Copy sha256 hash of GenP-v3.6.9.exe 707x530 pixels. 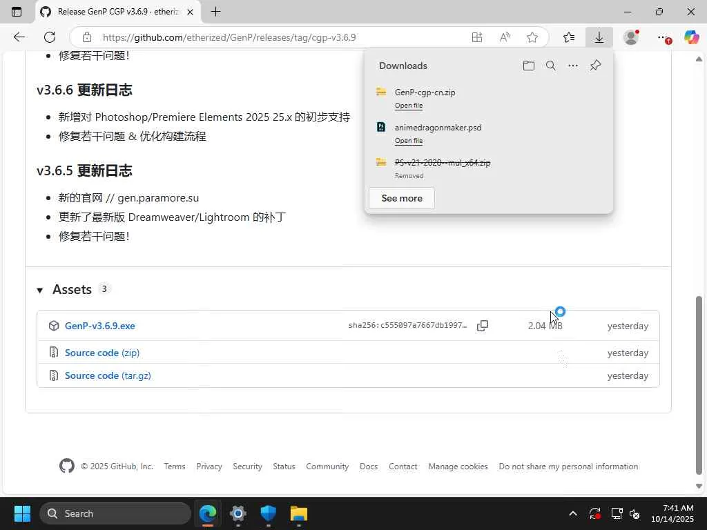tap(483, 326)
